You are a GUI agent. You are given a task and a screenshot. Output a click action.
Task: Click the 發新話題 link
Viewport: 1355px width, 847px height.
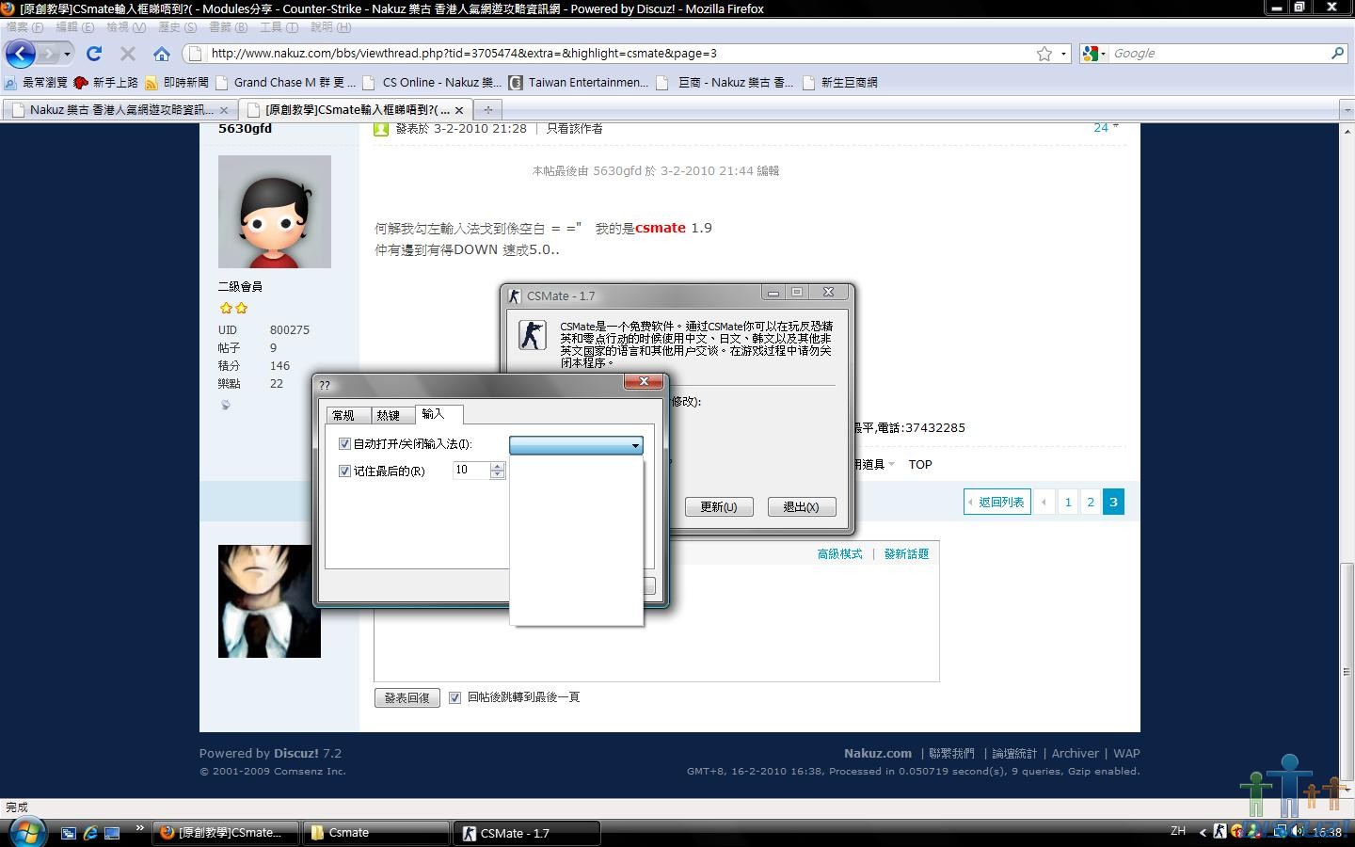tap(906, 554)
